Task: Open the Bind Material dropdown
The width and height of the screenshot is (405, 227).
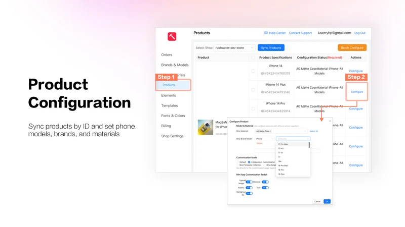Action: coord(281,131)
